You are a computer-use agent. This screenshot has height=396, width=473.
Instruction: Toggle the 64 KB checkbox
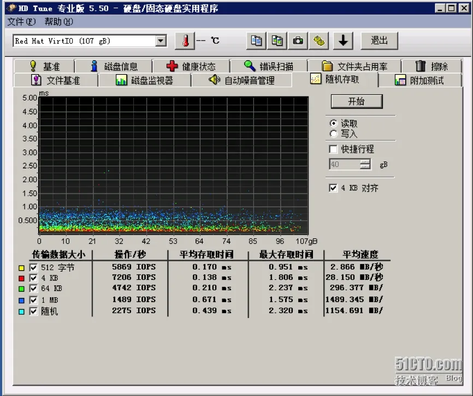33,289
